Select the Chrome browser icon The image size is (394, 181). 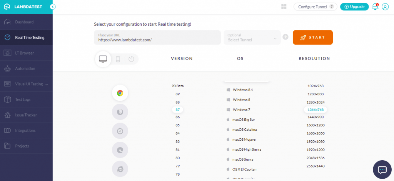[120, 93]
